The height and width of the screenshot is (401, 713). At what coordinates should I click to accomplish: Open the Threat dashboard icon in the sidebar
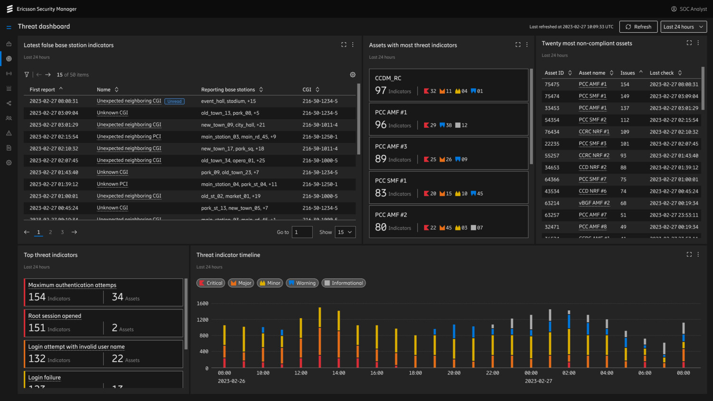pos(9,58)
